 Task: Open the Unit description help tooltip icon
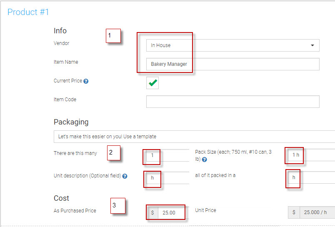click(x=125, y=176)
